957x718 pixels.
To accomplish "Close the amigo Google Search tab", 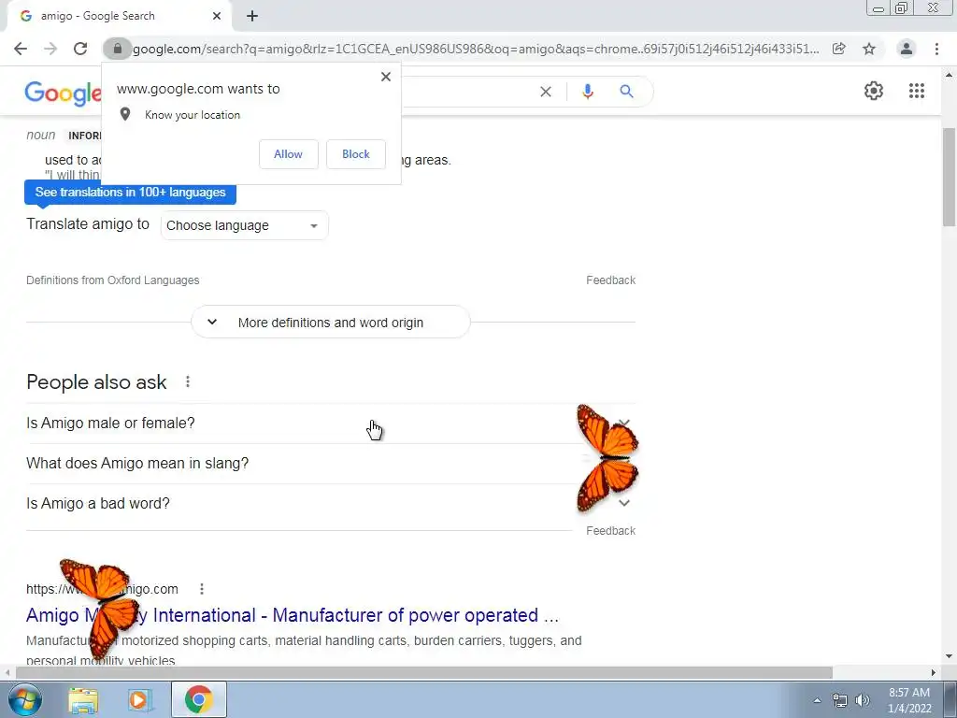I will tap(217, 17).
